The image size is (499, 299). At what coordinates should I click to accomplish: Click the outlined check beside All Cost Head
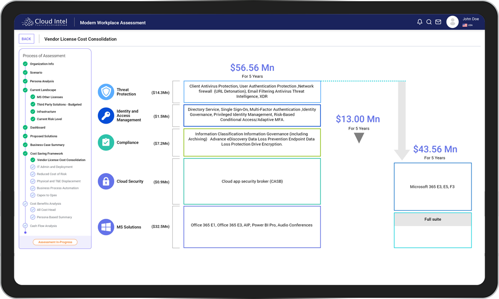(x=32, y=210)
